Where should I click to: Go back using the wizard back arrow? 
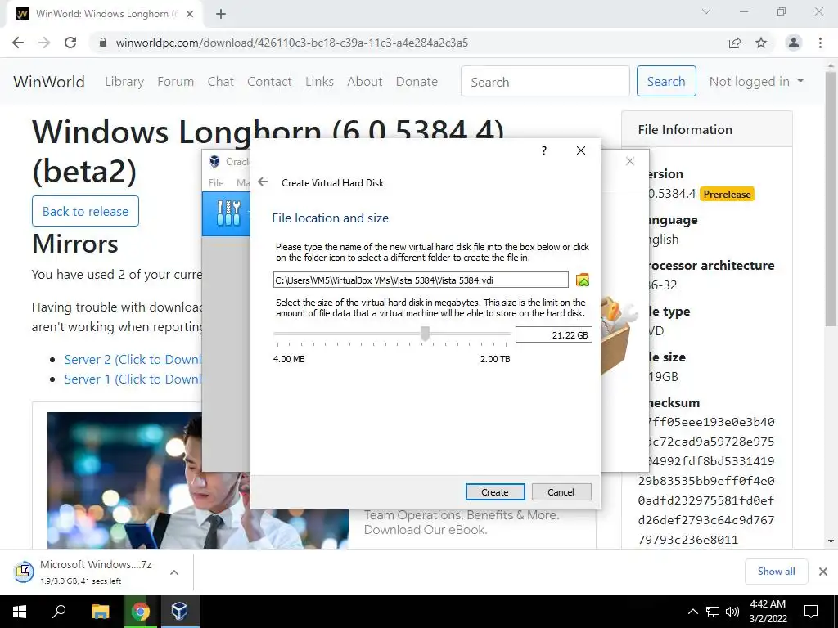coord(263,182)
